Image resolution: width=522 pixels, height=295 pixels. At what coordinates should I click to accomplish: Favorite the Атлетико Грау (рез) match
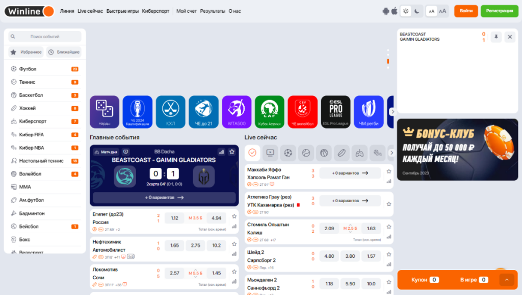(389, 204)
